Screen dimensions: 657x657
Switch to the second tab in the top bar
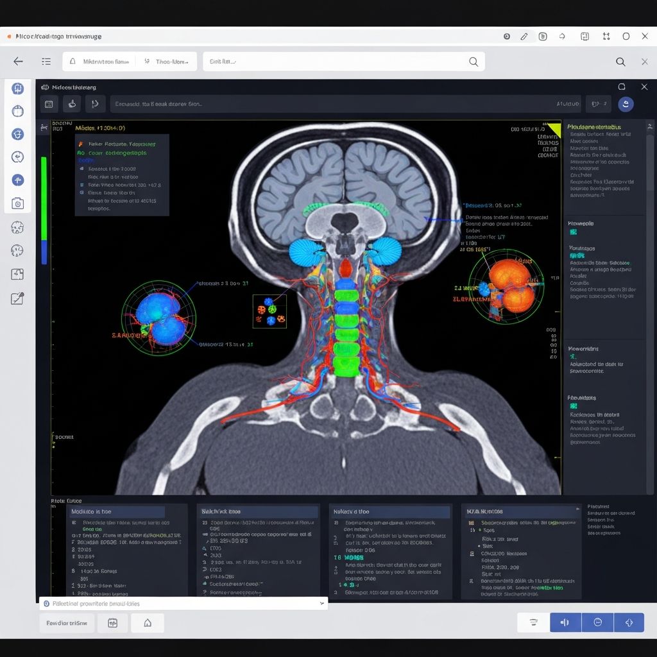[x=166, y=62]
